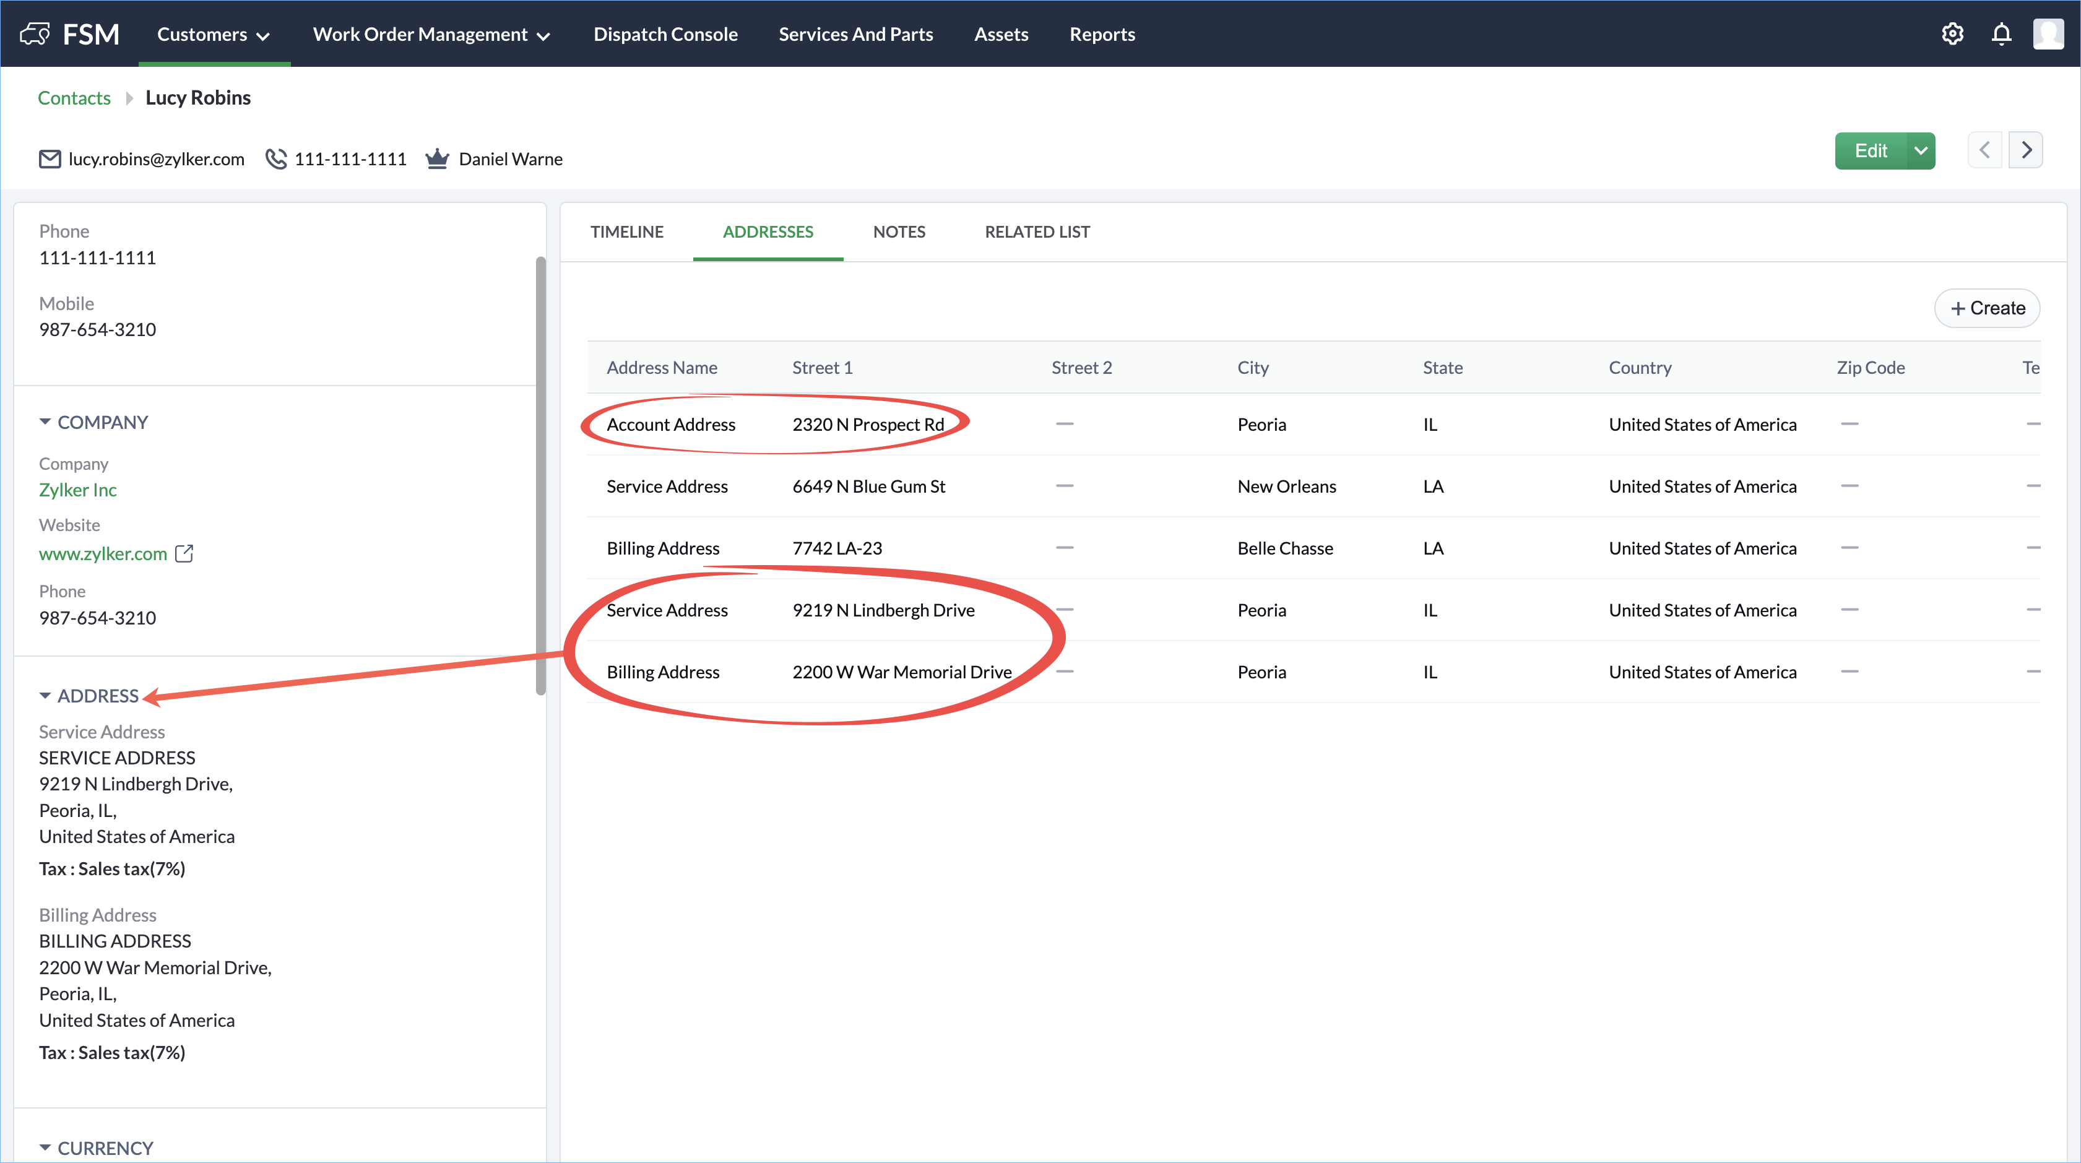Open the settings gear icon

pyautogui.click(x=1952, y=34)
